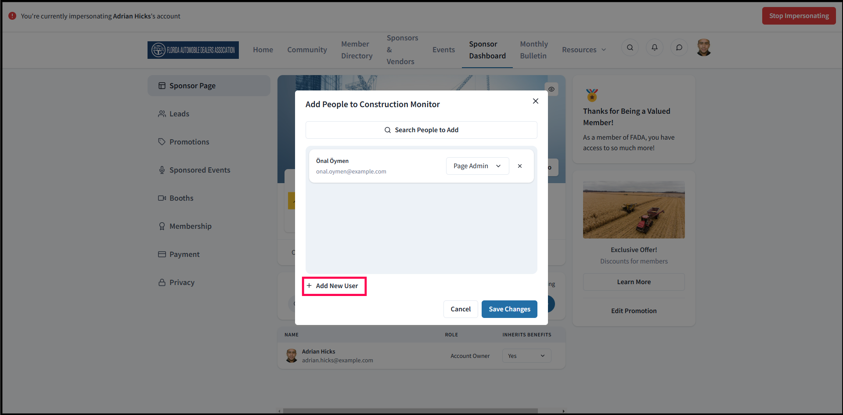The height and width of the screenshot is (415, 843).
Task: Click the warning icon in impersonation banner
Action: [x=12, y=16]
